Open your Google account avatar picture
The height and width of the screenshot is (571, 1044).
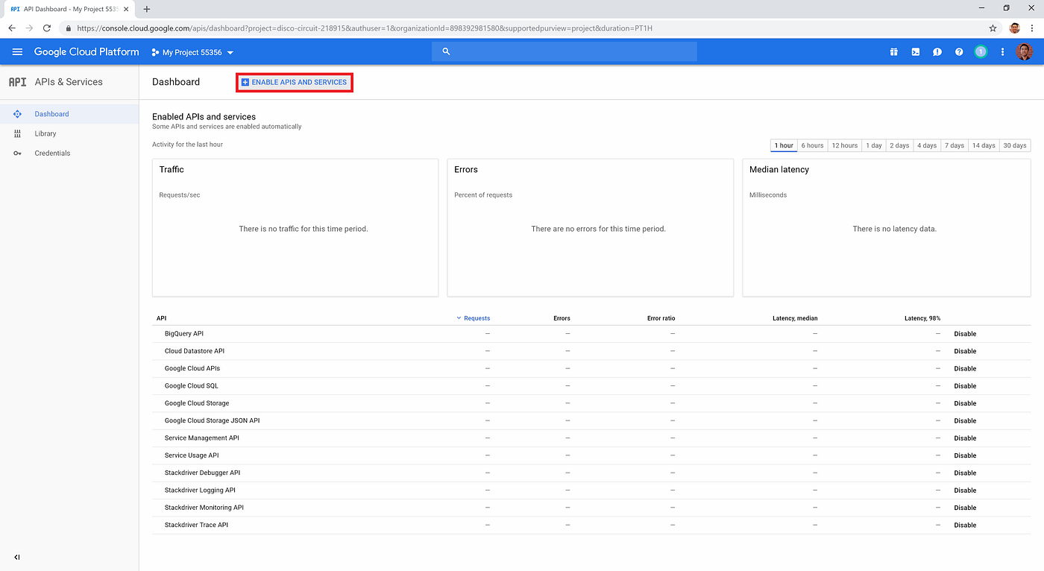click(1024, 51)
